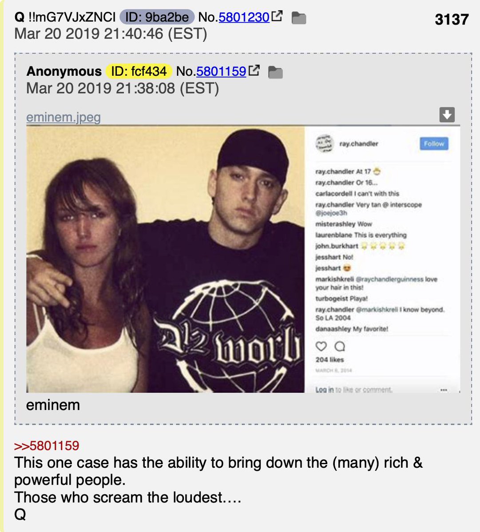Open the embedded photo thumbnail
The image size is (480, 532).
pos(243,259)
